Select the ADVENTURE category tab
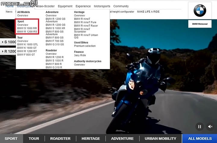The image size is (217, 143). [122, 138]
